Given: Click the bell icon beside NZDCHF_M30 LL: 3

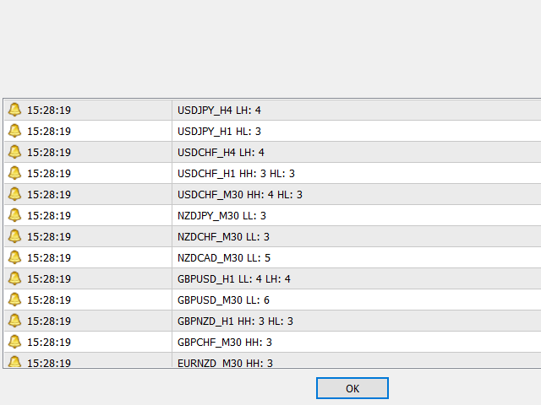Looking at the screenshot, I should click(x=14, y=236).
